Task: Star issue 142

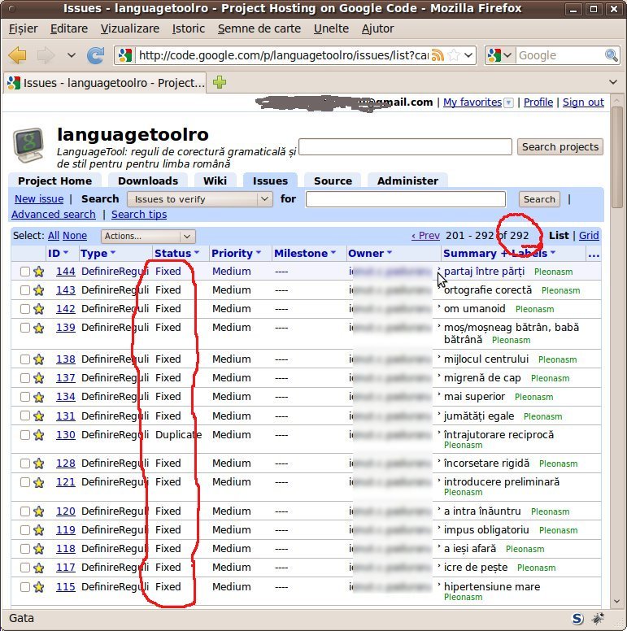Action: coord(39,309)
